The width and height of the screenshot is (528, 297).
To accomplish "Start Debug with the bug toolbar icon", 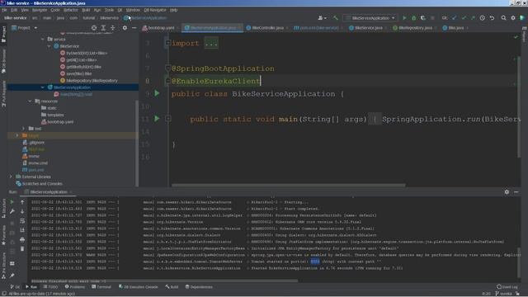I will point(413,18).
